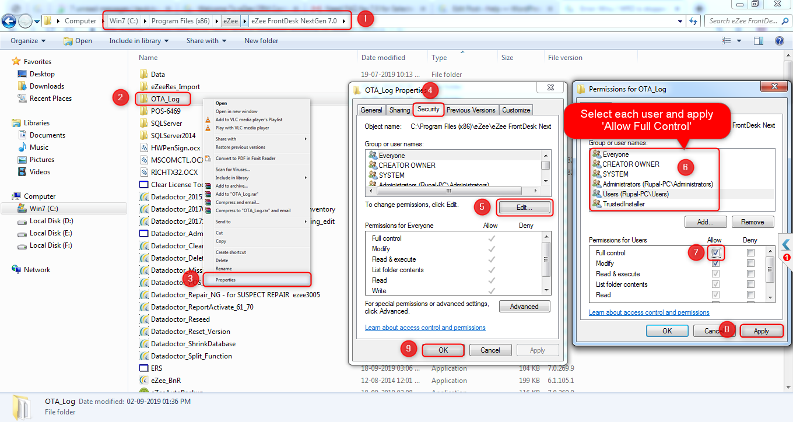The image size is (793, 422).
Task: Select the eZee_BnR application file
Action: click(x=166, y=381)
